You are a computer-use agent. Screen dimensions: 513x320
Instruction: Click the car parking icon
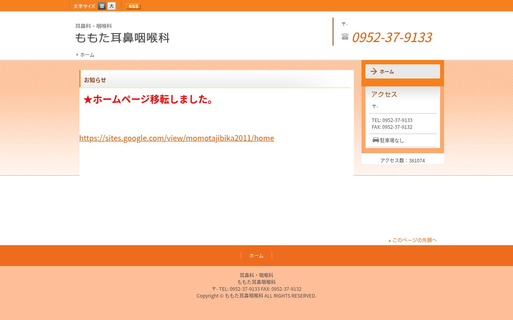[x=376, y=140]
